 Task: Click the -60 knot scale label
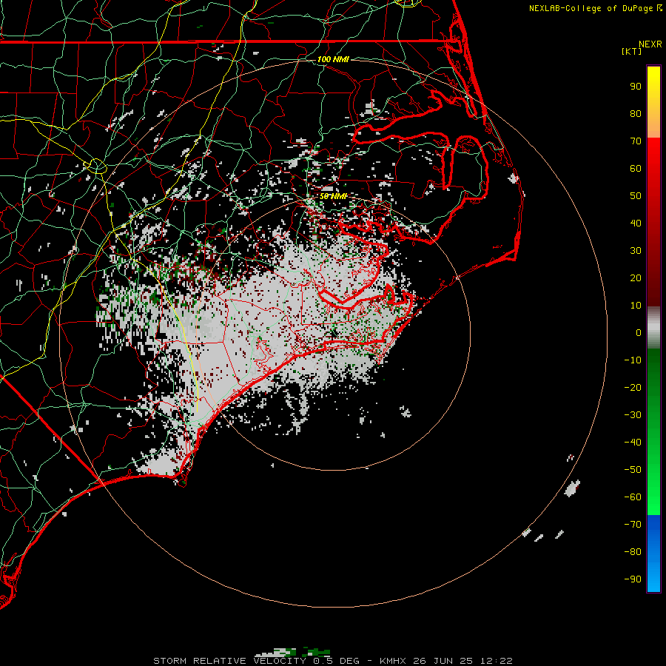[633, 497]
